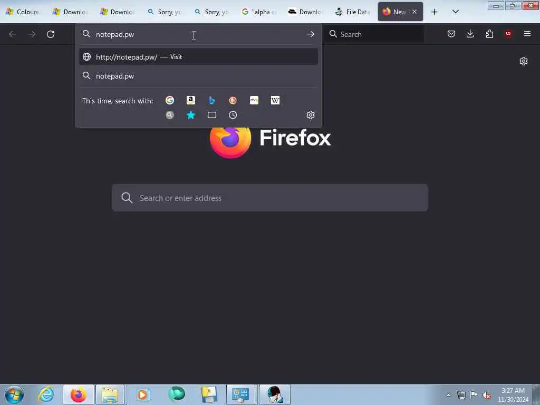Open the Firefox application menu

pyautogui.click(x=527, y=34)
